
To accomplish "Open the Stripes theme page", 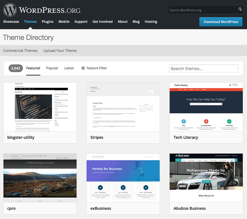I will (x=97, y=137).
